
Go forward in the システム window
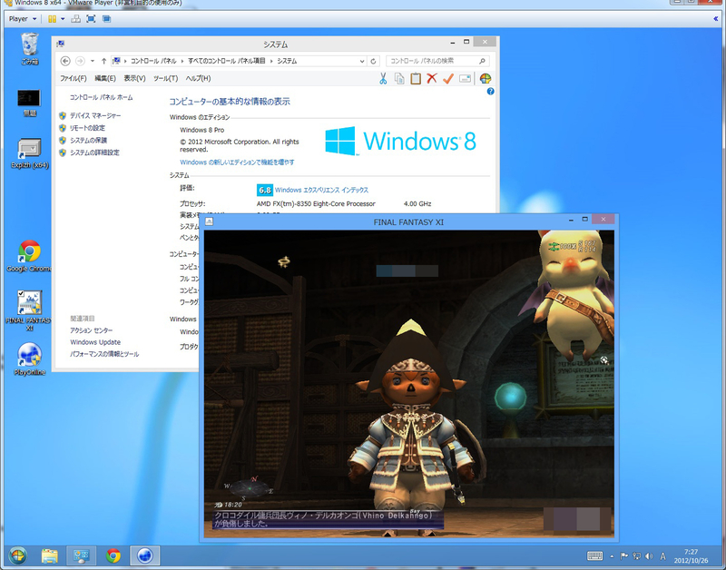point(80,61)
